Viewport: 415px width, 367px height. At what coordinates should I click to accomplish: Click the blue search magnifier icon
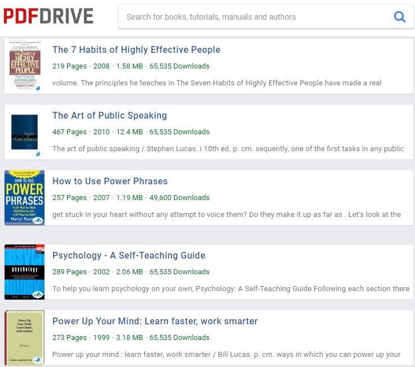point(400,17)
